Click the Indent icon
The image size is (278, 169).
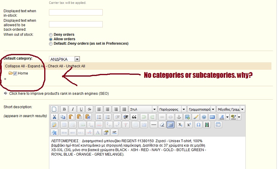(126, 117)
